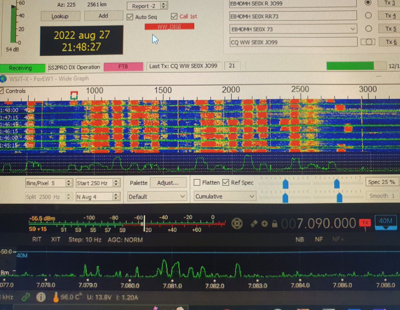Click the small circle icon beside frequency

(x=264, y=223)
